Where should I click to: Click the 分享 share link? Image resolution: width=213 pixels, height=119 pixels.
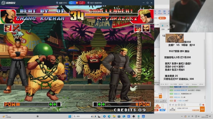click(x=157, y=25)
